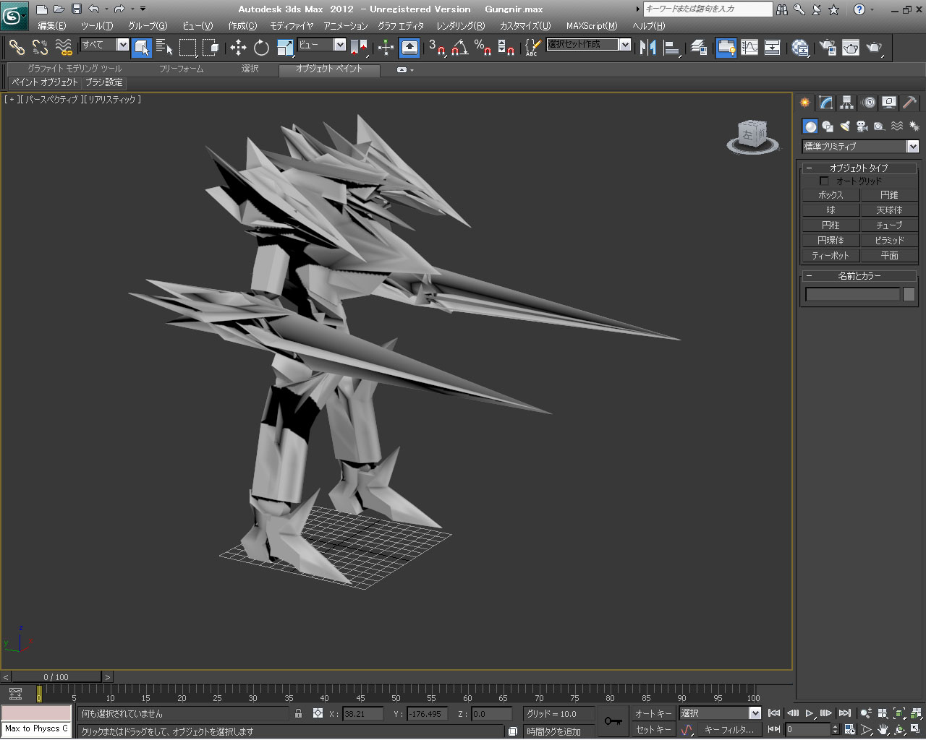Enable the オートグリッド checkbox
926x740 pixels.
(x=824, y=181)
